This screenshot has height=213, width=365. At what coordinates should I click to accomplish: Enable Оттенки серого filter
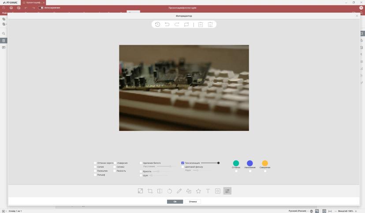(95, 163)
